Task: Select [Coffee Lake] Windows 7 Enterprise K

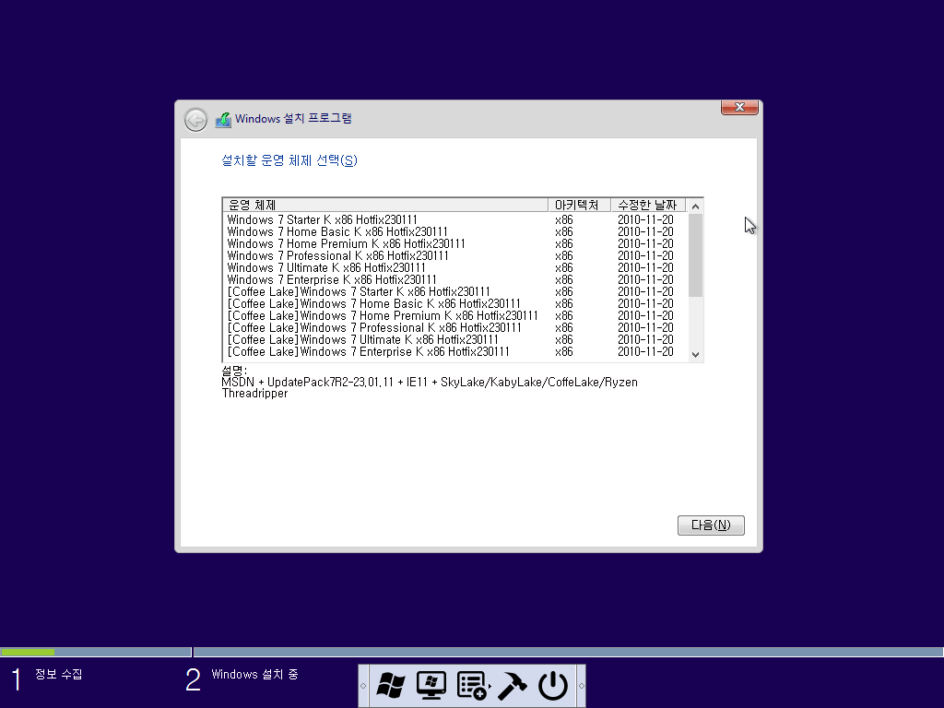Action: [454, 351]
